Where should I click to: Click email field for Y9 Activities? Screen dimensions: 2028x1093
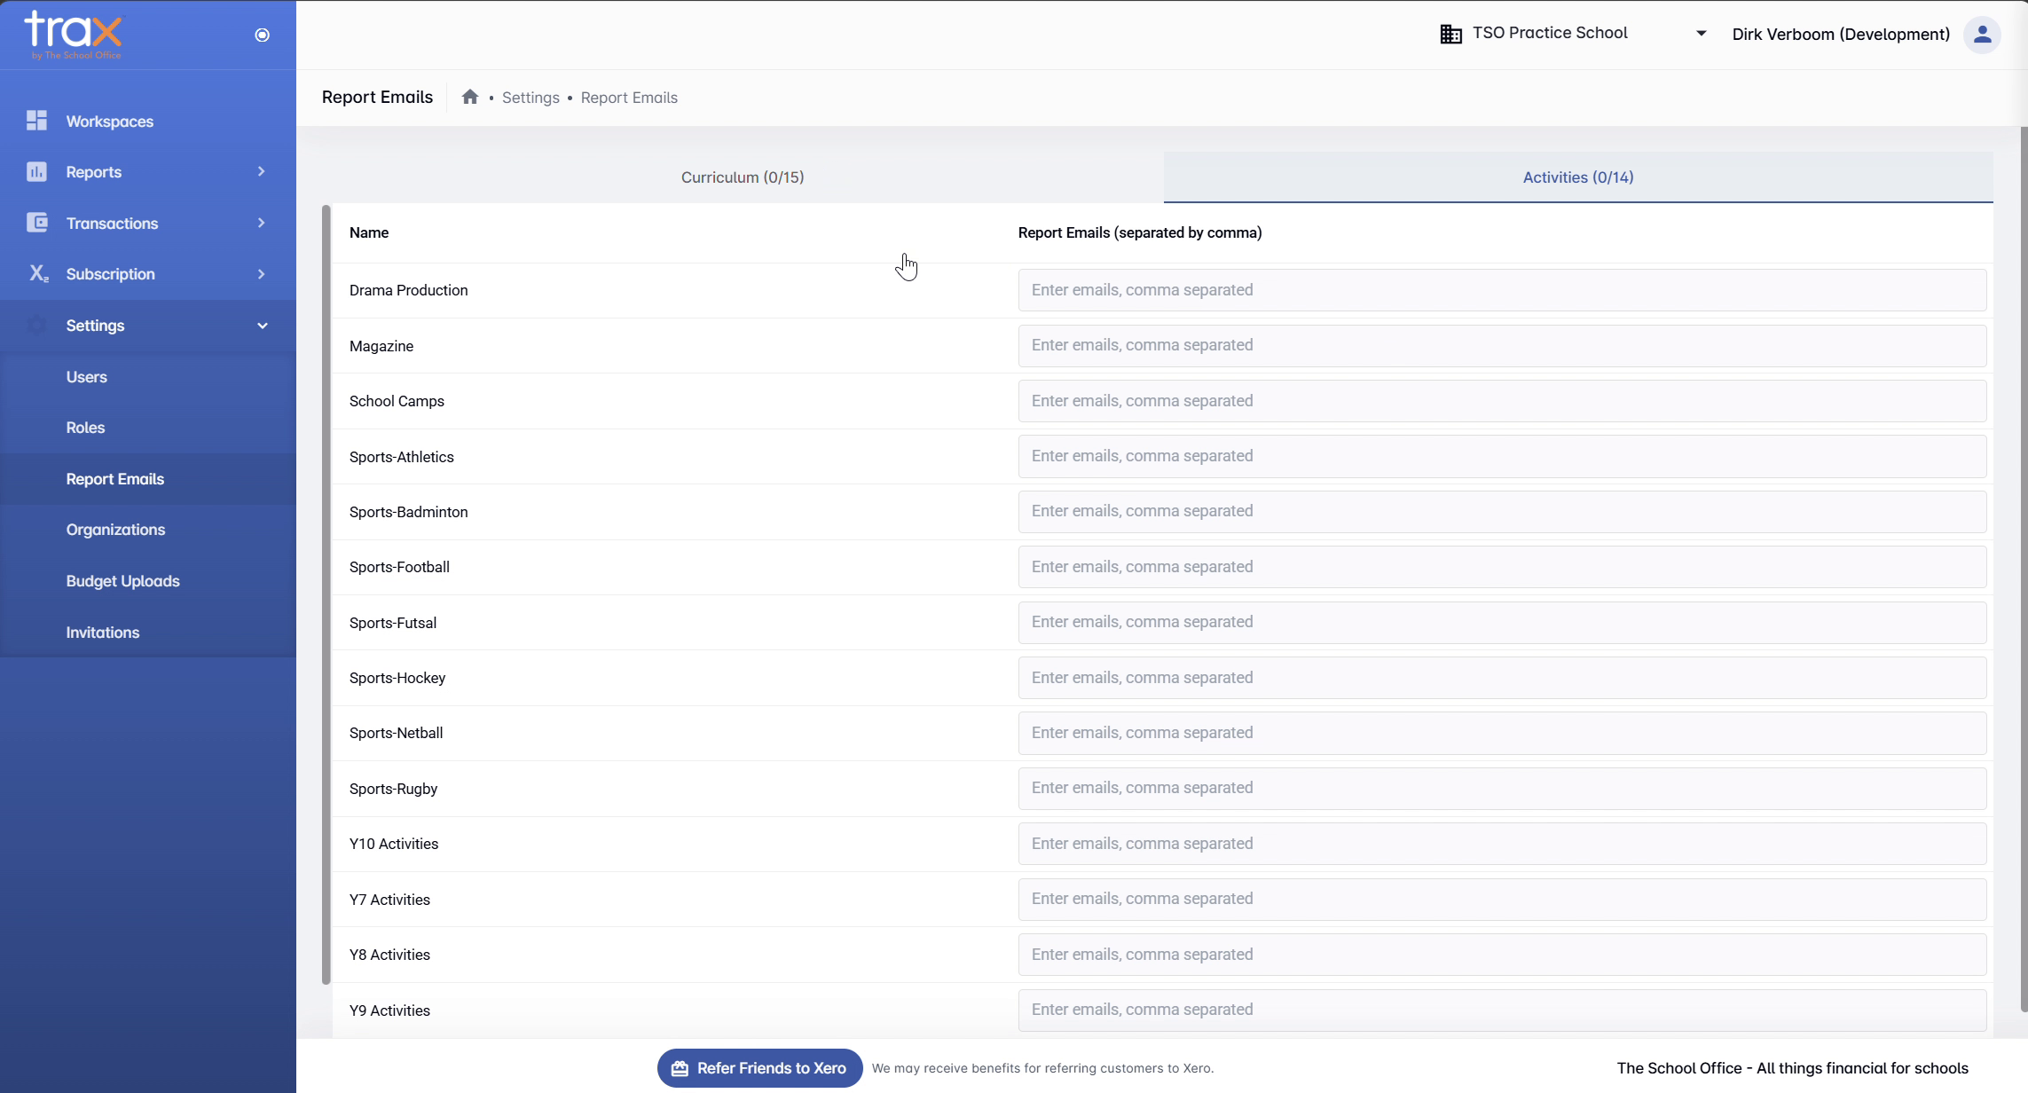[x=1502, y=1010]
